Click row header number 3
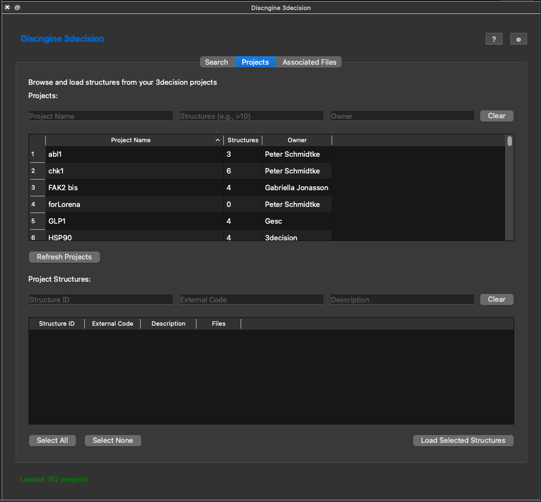Image resolution: width=541 pixels, height=502 pixels. pos(37,187)
